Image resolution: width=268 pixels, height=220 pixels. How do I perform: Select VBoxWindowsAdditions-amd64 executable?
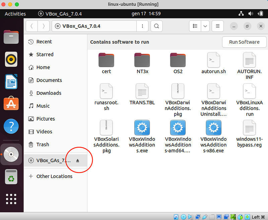pos(178,137)
